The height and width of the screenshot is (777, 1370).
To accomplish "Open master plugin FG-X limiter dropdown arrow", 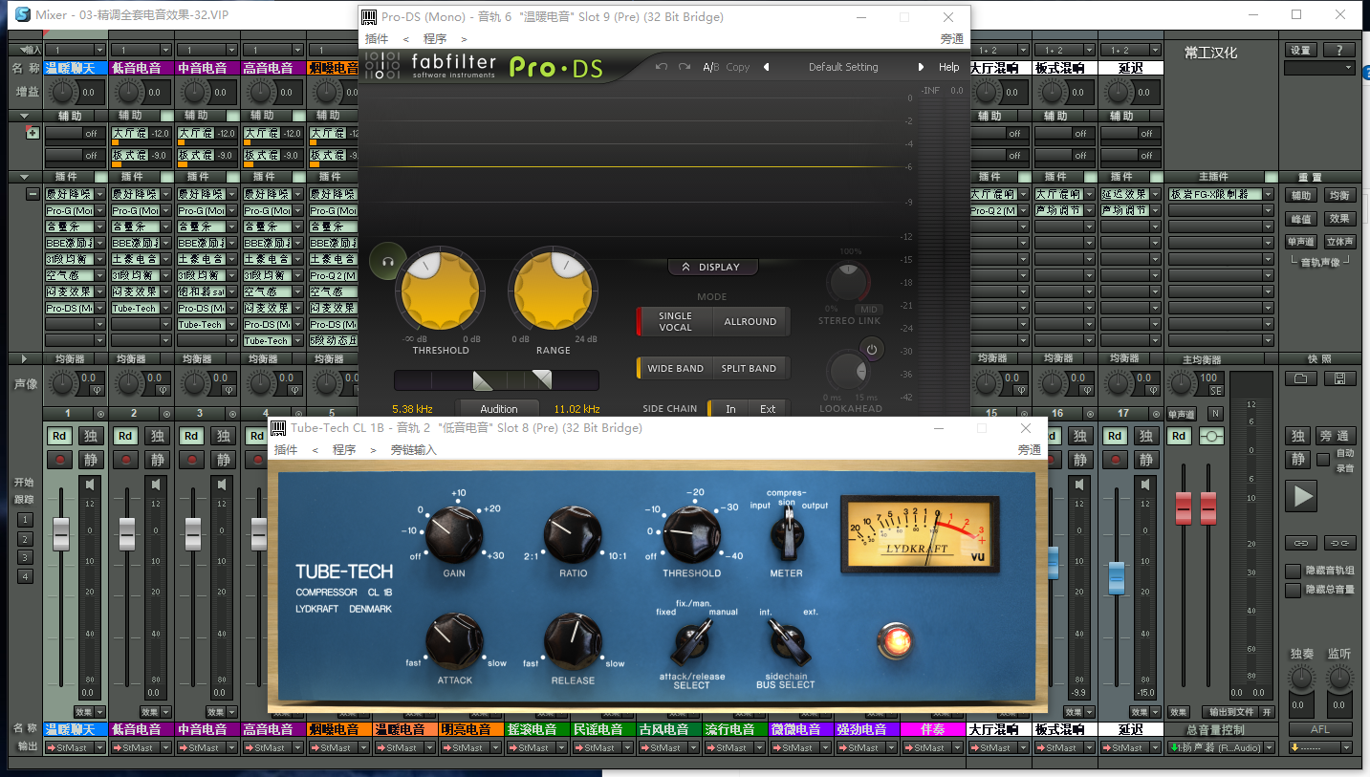I will tap(1268, 194).
